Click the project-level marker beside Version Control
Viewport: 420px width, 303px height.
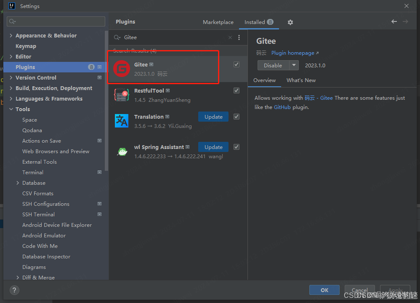(x=100, y=78)
